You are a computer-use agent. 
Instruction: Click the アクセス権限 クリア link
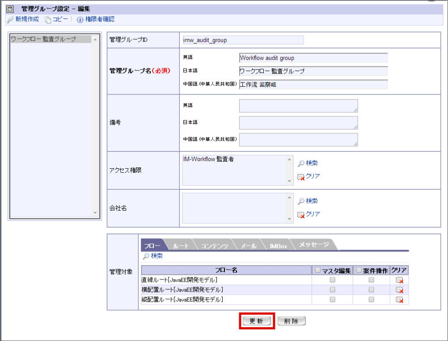tap(313, 176)
